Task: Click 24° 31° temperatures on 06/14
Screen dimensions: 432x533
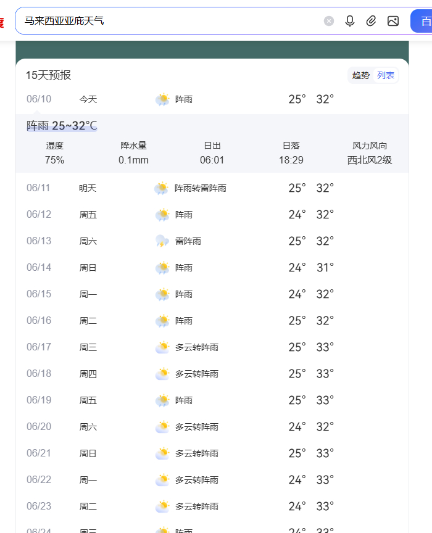Action: click(x=311, y=268)
